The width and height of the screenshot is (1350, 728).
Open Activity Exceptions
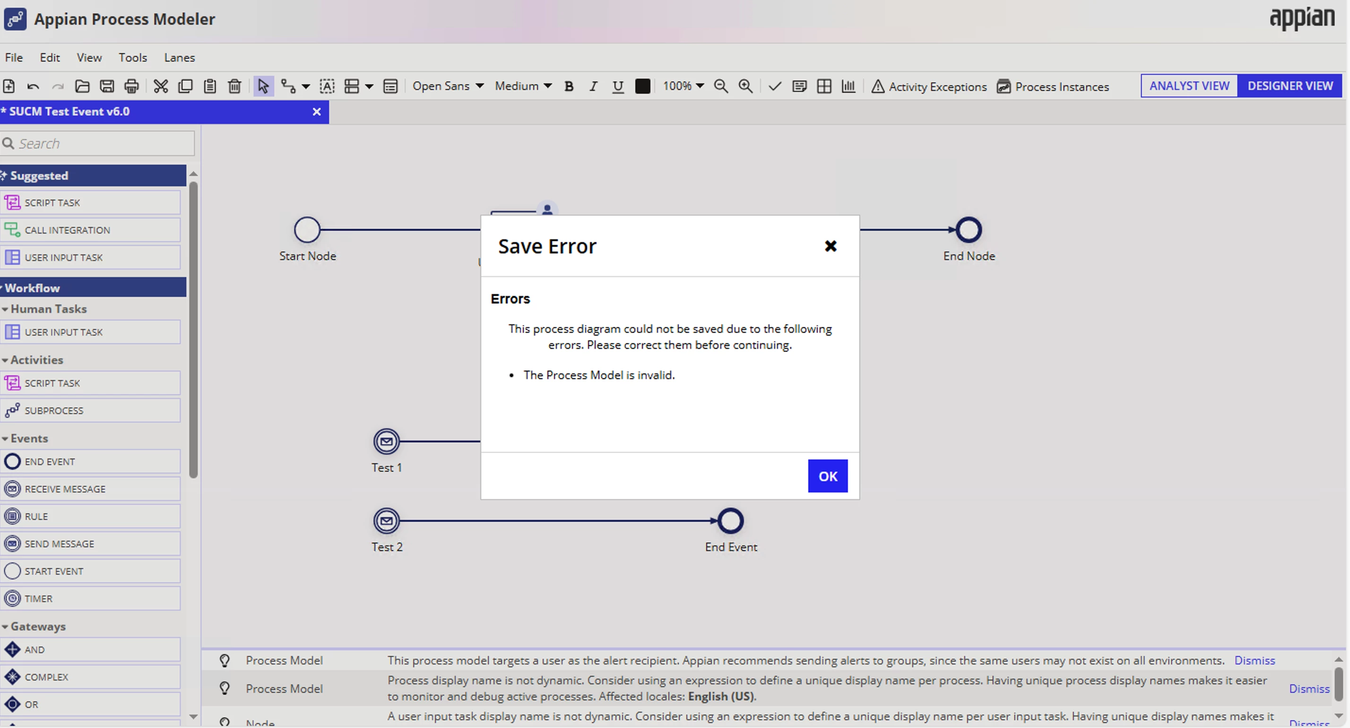[929, 86]
